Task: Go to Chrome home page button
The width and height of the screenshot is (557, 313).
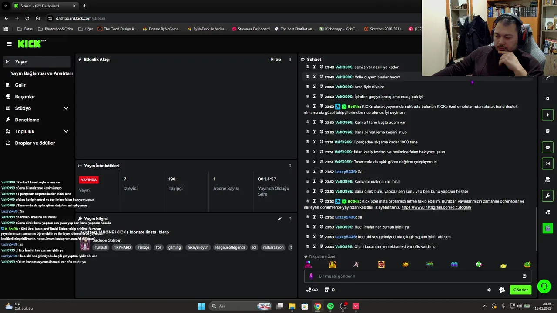Action: pos(38,18)
